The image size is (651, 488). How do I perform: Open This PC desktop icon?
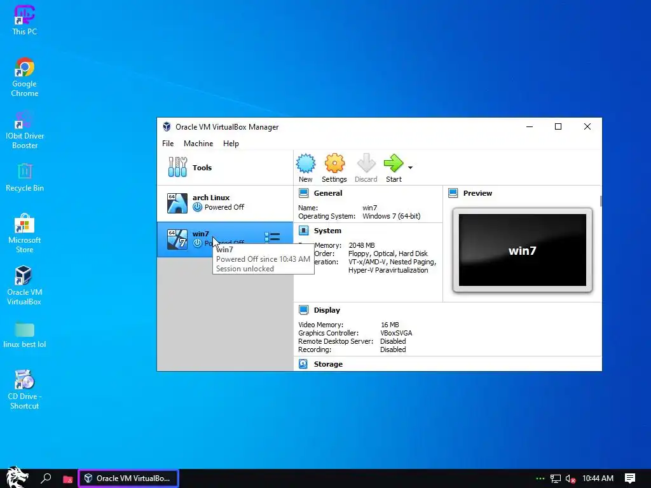point(25,20)
